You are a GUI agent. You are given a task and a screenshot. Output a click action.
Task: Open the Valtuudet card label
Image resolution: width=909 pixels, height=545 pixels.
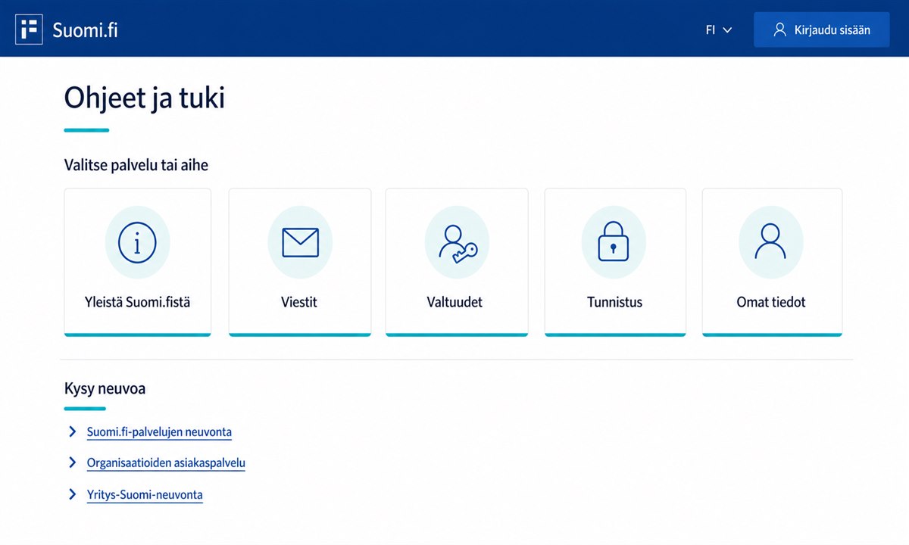coord(454,302)
